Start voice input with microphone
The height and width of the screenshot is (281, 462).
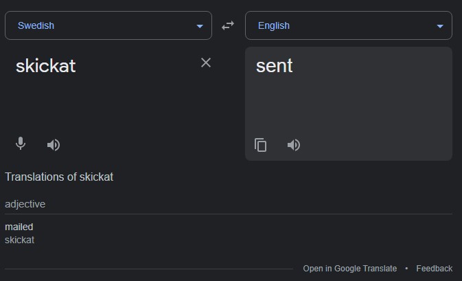21,144
